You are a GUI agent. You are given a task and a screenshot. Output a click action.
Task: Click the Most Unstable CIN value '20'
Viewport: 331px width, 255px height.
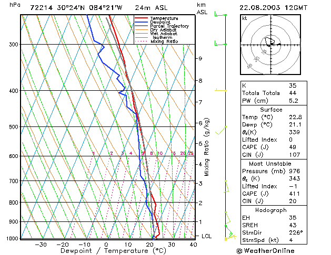(293, 201)
